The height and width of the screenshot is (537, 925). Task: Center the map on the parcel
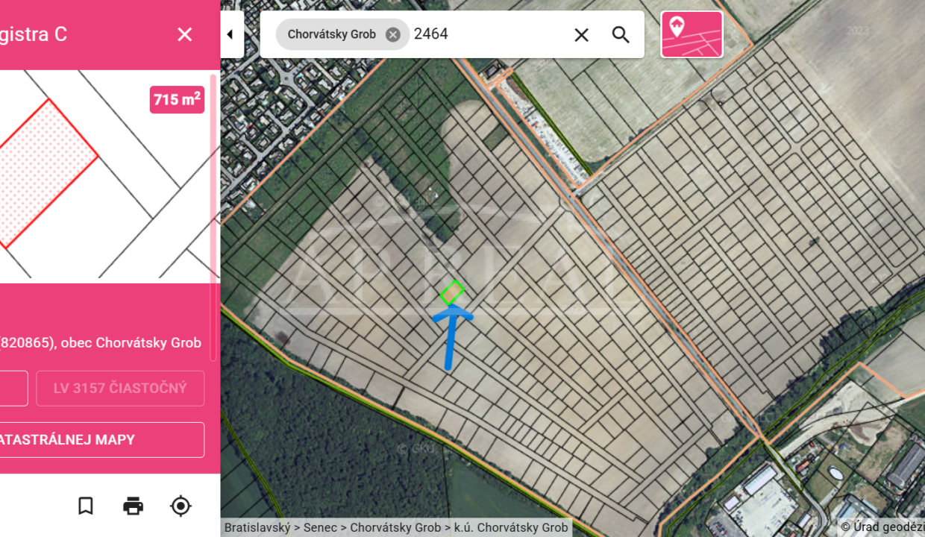(x=181, y=506)
